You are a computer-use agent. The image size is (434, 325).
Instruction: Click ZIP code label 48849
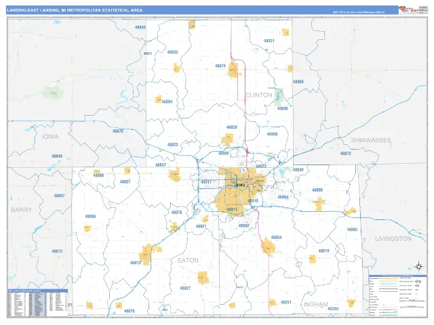tap(57, 156)
